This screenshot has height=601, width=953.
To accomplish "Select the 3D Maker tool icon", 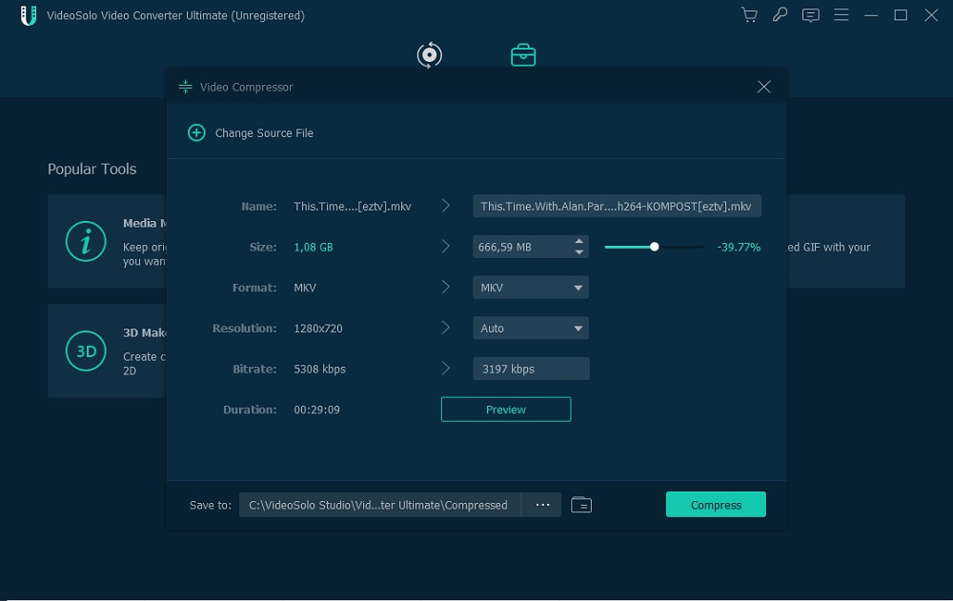I will [x=85, y=351].
